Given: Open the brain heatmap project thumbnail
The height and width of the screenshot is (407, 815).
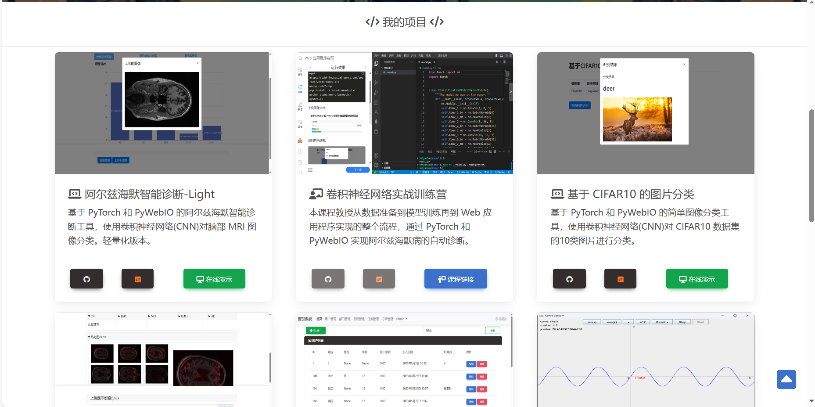Looking at the screenshot, I should click(162, 360).
